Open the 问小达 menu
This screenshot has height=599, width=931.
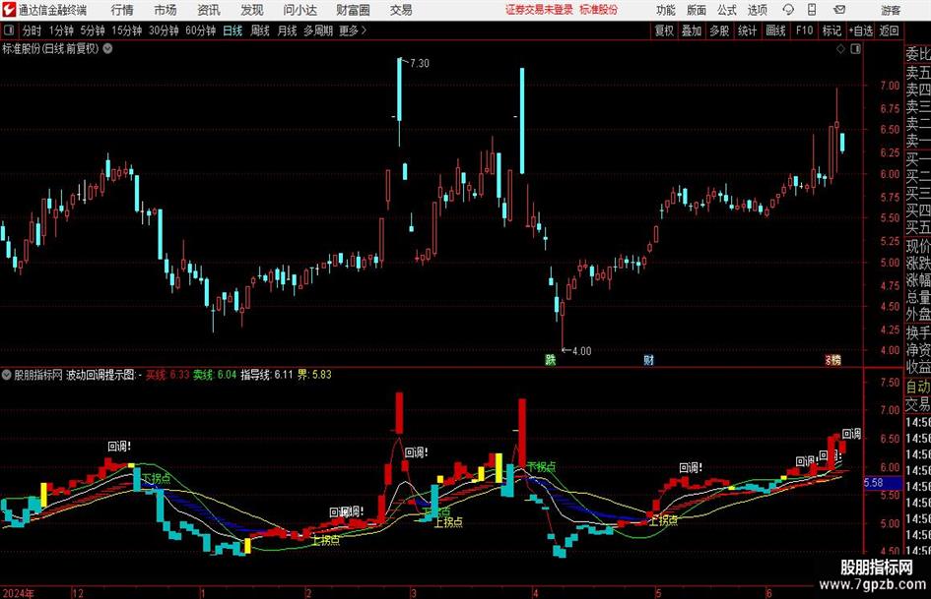[x=299, y=10]
